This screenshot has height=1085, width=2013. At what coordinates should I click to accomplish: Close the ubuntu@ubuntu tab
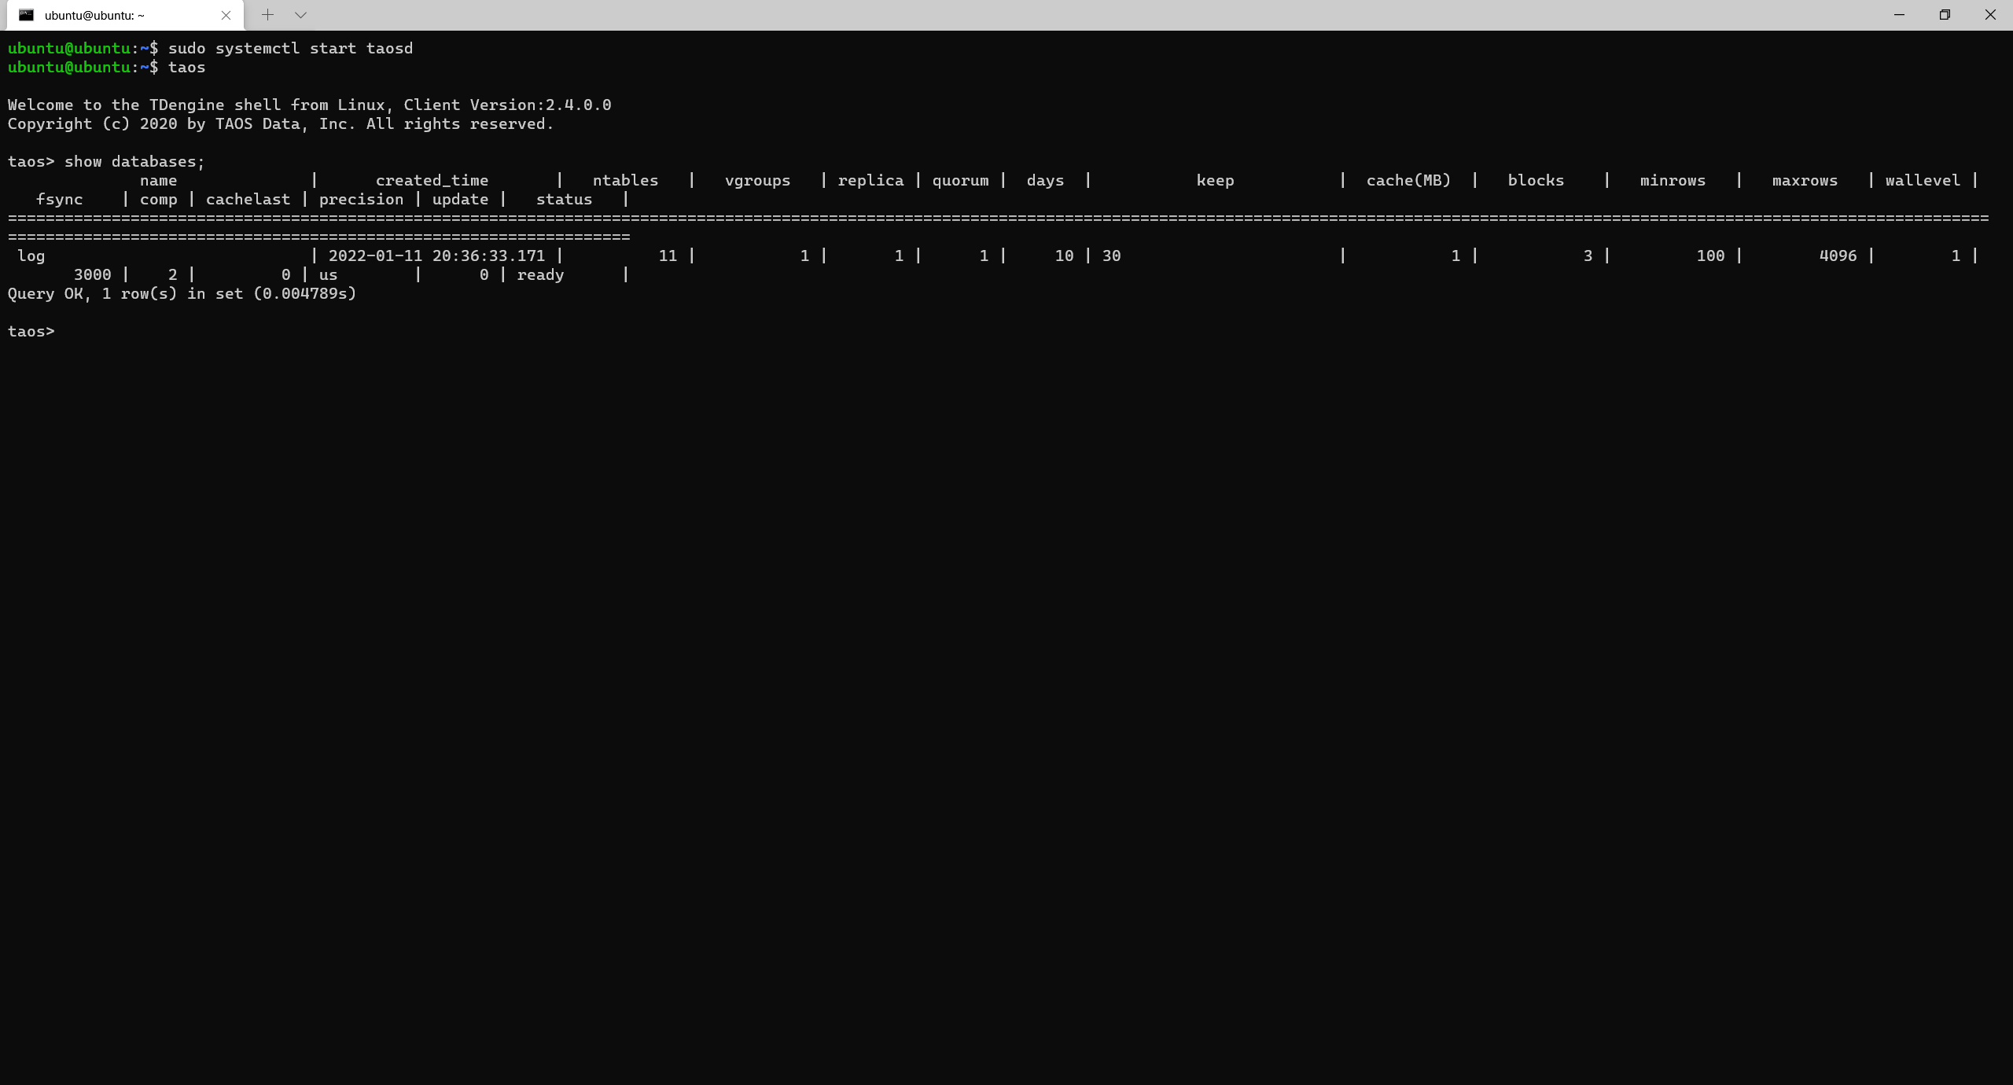(226, 15)
